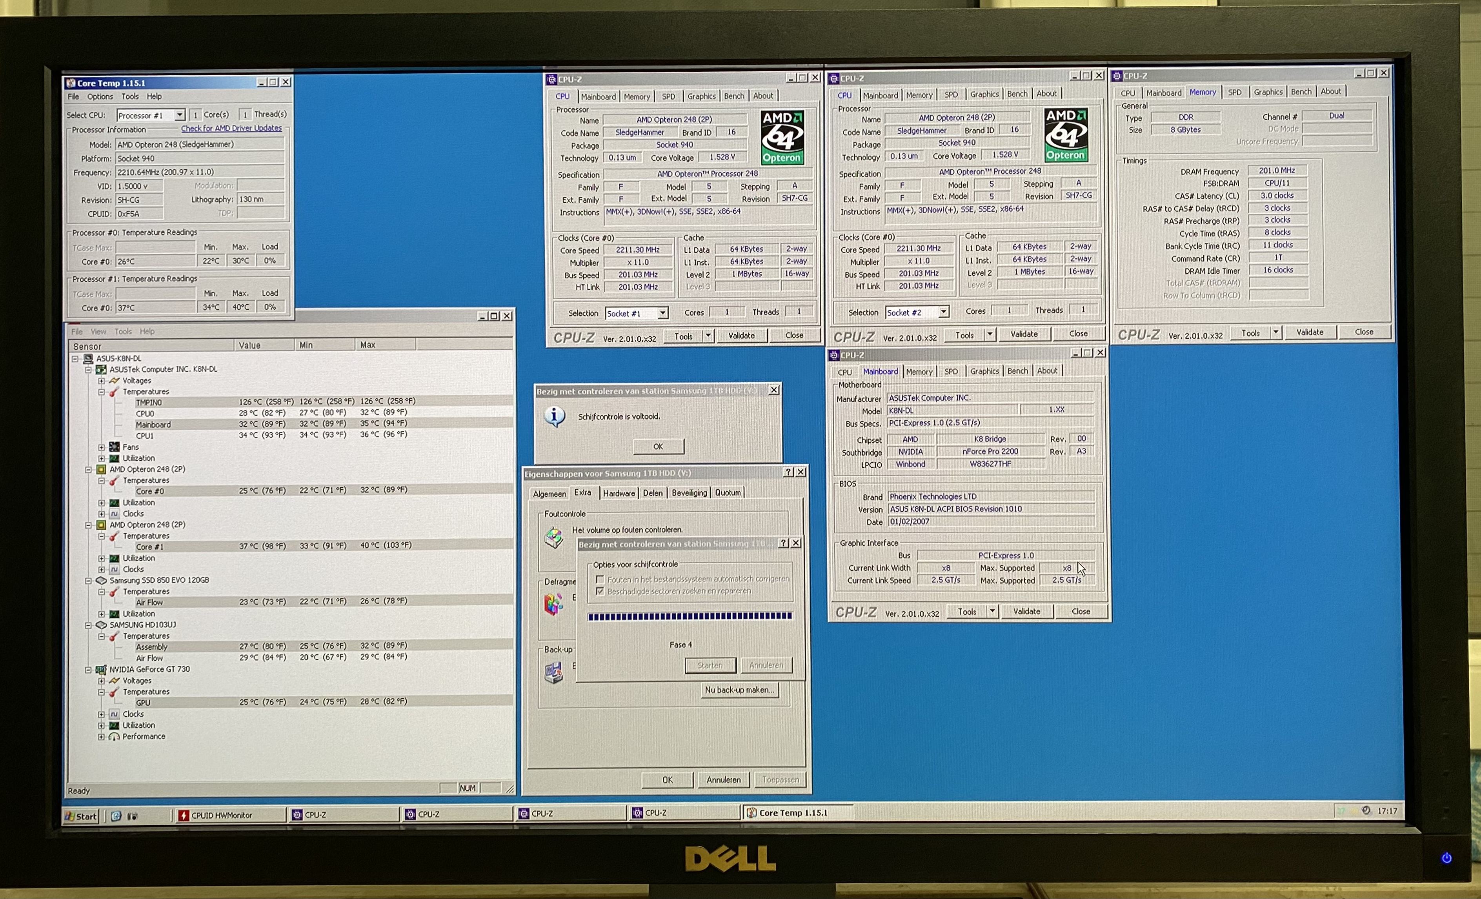This screenshot has height=899, width=1481.
Task: Open SPD tab in the Memory CPU-Z window
Action: point(1235,92)
